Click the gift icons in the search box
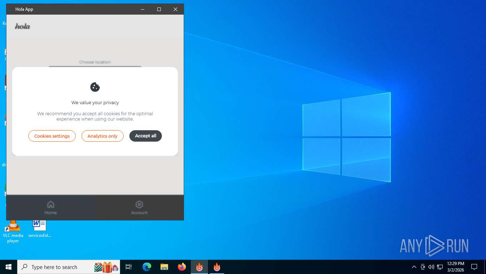 pyautogui.click(x=106, y=267)
